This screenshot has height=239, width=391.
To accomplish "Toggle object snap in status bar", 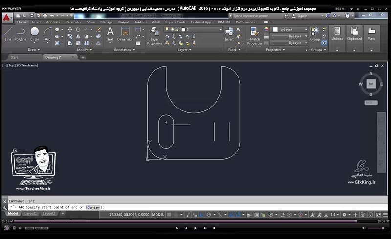I will (238, 215).
